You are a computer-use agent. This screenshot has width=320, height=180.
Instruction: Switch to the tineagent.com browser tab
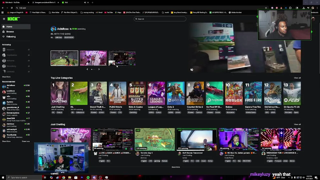coord(45,2)
